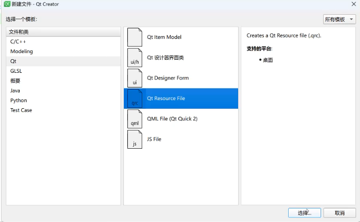Viewport: 360px width, 222px height.
Task: Choose the Qt Resource File template
Action: (181, 99)
